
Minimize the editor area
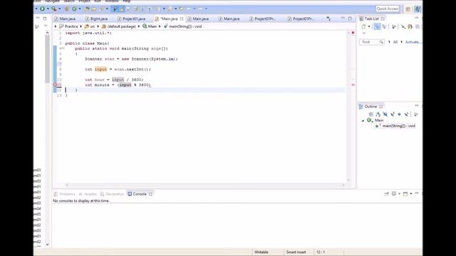pyautogui.click(x=343, y=18)
